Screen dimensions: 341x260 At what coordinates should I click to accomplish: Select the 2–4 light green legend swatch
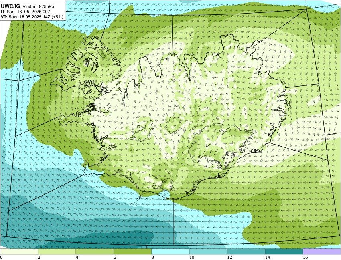pos(57,252)
